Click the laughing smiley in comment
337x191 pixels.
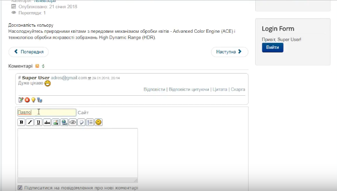(47, 83)
